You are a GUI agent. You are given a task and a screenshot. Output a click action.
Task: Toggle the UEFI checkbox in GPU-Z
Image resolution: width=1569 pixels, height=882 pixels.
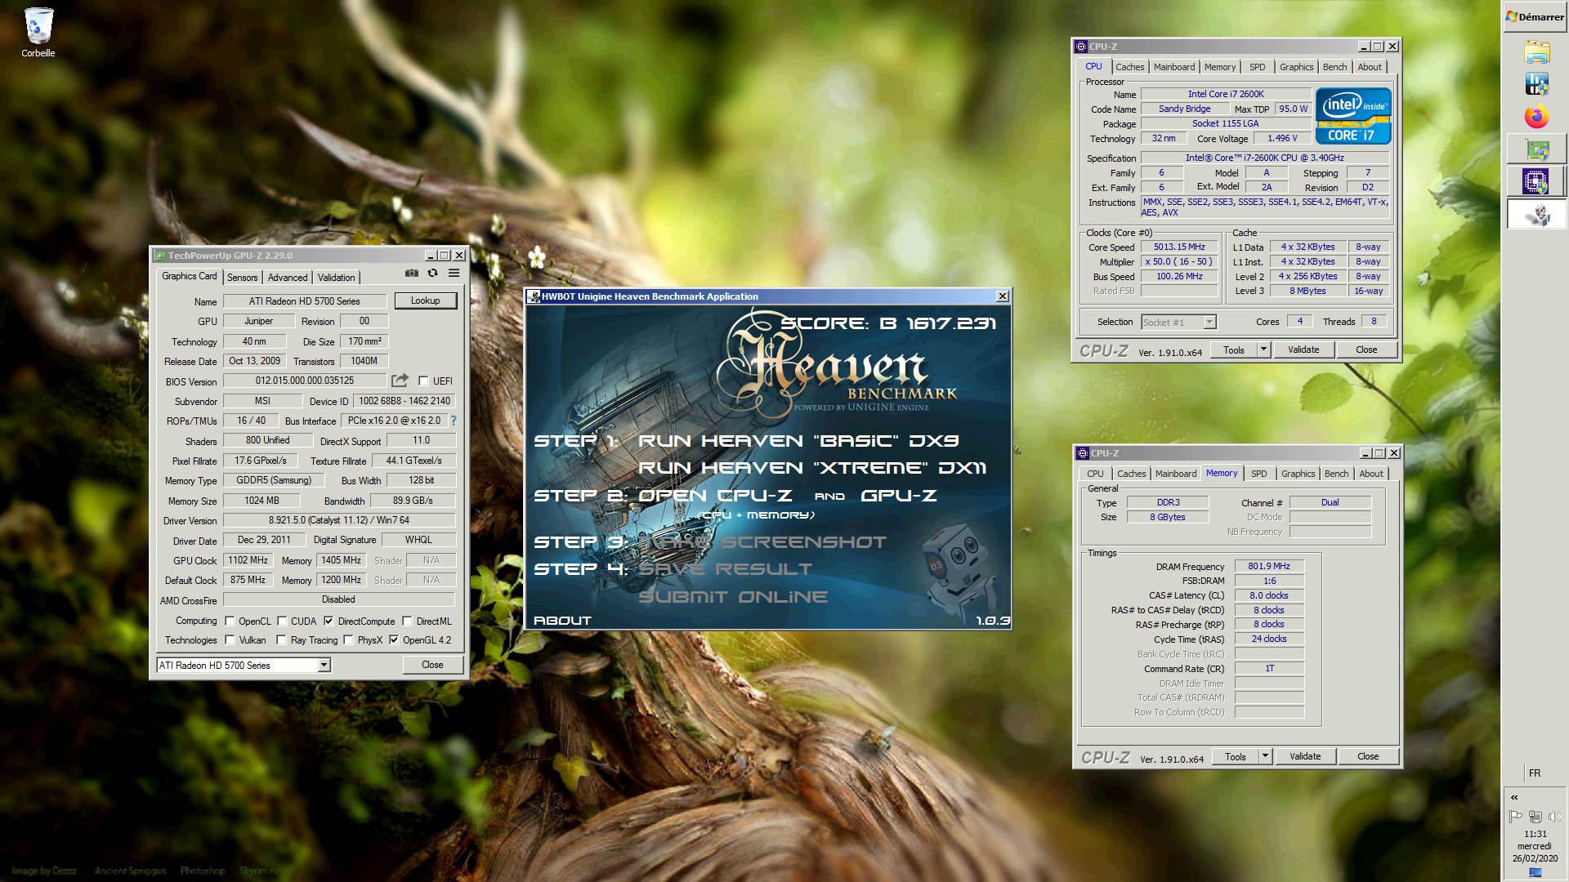coord(423,381)
